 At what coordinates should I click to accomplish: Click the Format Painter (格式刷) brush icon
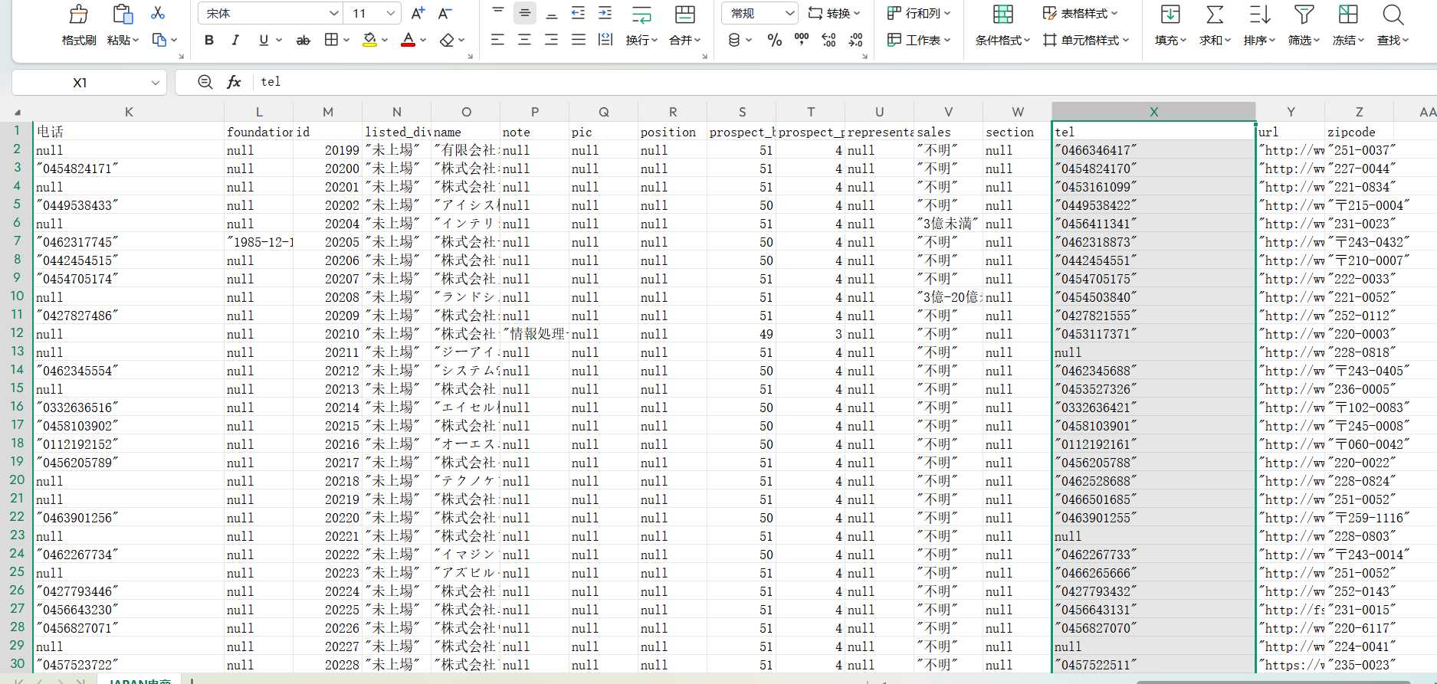click(x=78, y=15)
